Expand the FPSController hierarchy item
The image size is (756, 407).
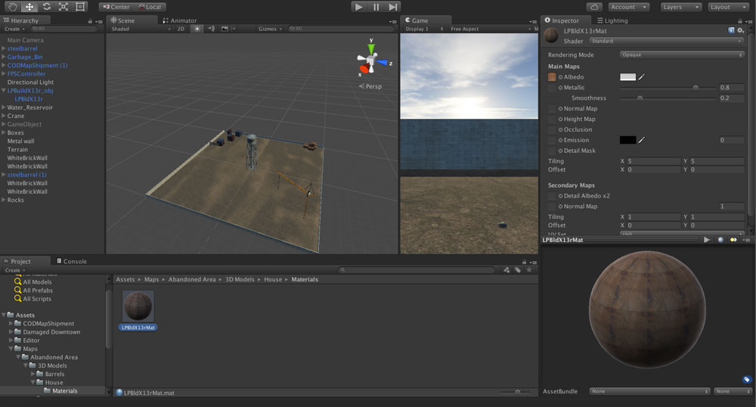click(x=4, y=74)
